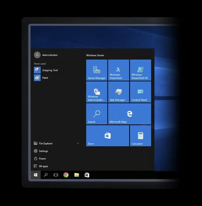Expand File Explorer jump list arrow
202x206 pixels.
click(x=78, y=143)
